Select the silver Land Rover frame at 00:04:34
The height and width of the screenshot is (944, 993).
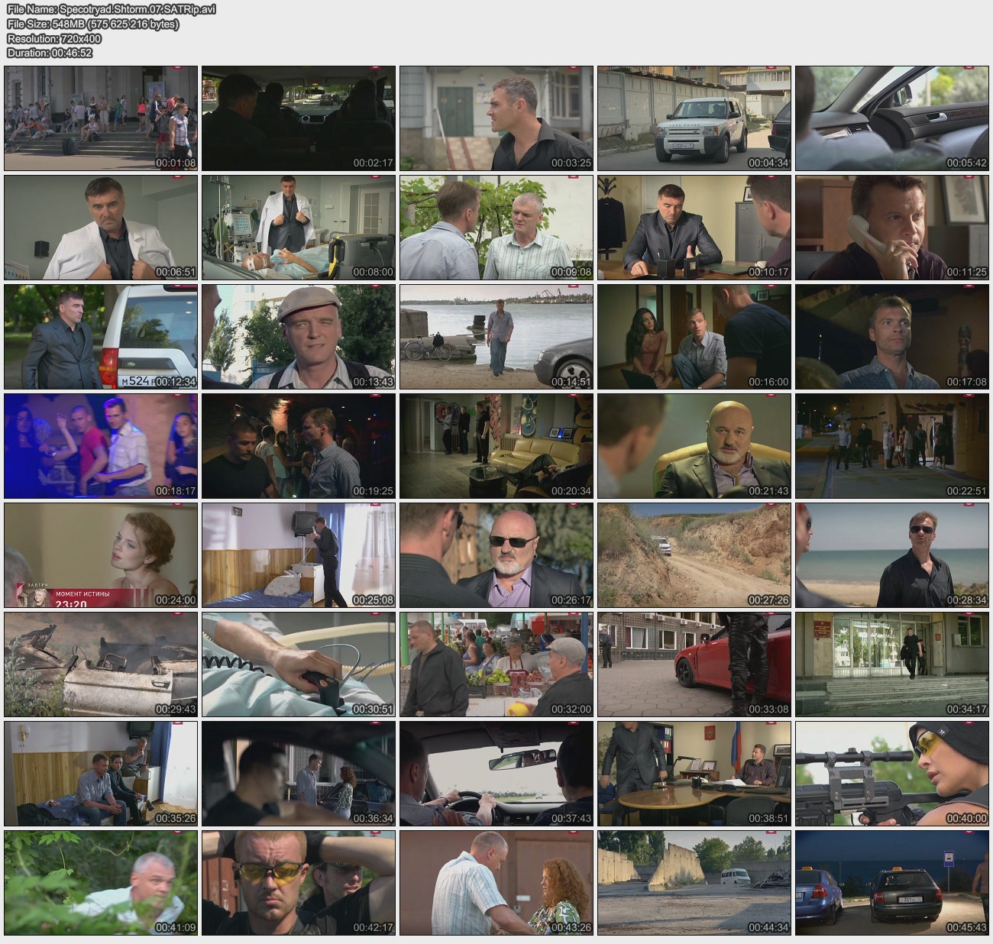coord(694,118)
